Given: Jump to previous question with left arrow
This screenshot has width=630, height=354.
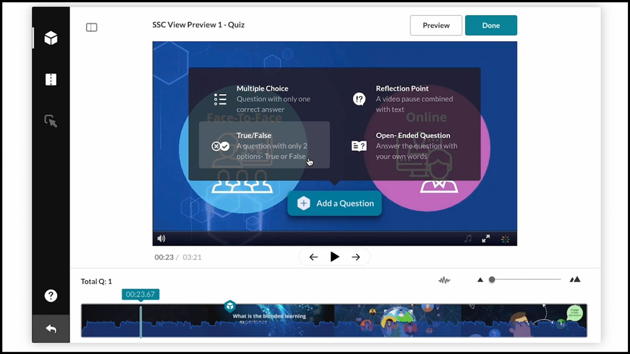Looking at the screenshot, I should click(314, 257).
